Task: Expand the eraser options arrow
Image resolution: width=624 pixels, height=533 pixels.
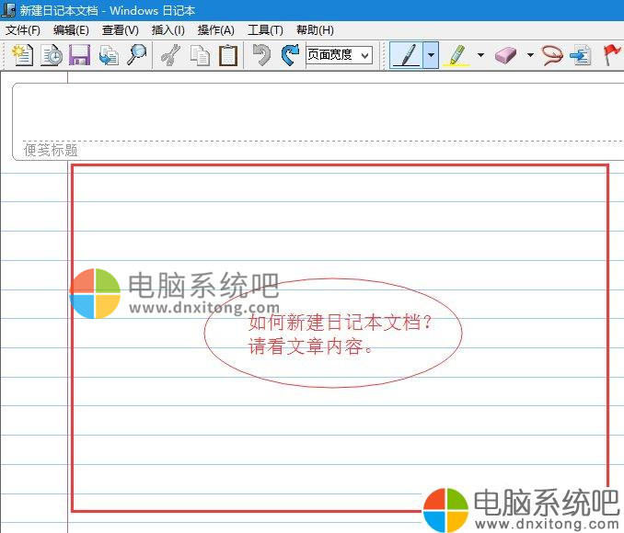Action: [530, 55]
